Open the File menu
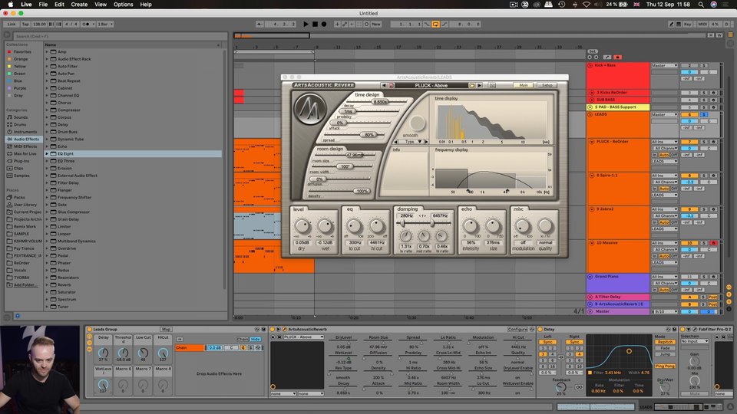Screen dimensions: 737x414 click(43, 5)
